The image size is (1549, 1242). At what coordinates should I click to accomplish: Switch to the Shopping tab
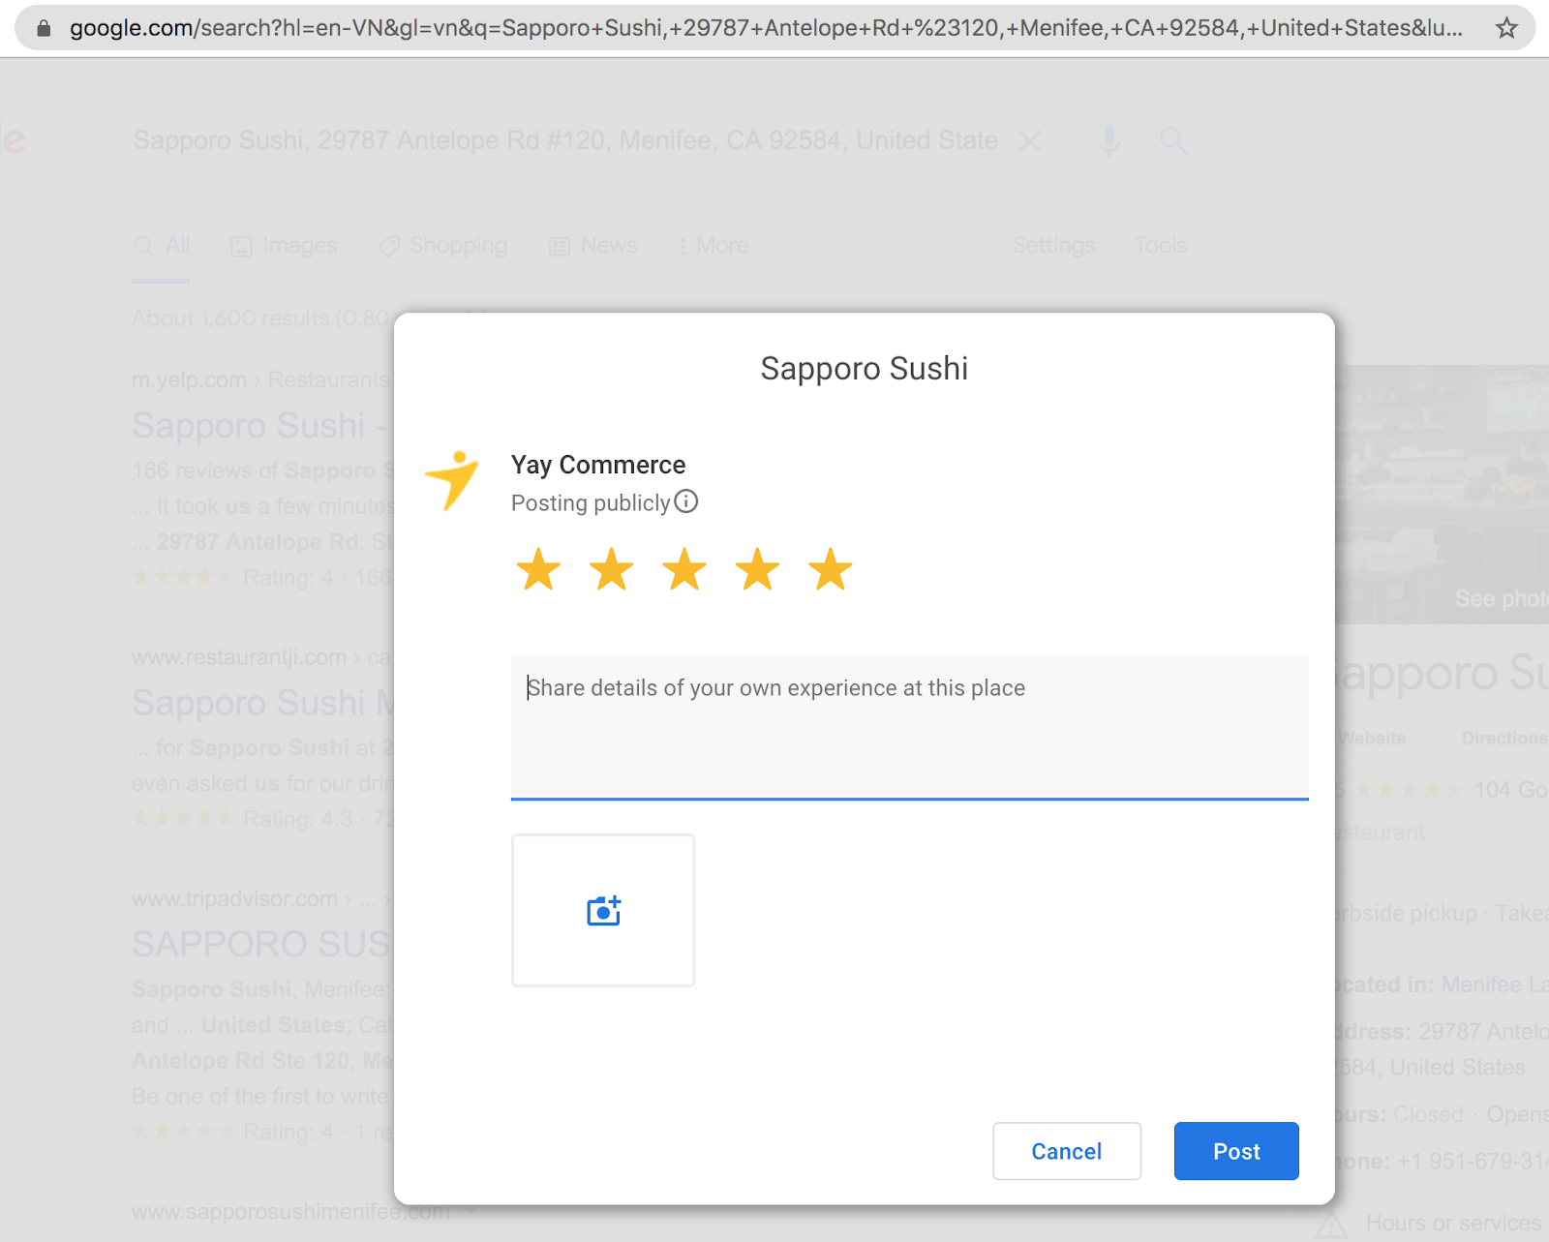(x=443, y=246)
